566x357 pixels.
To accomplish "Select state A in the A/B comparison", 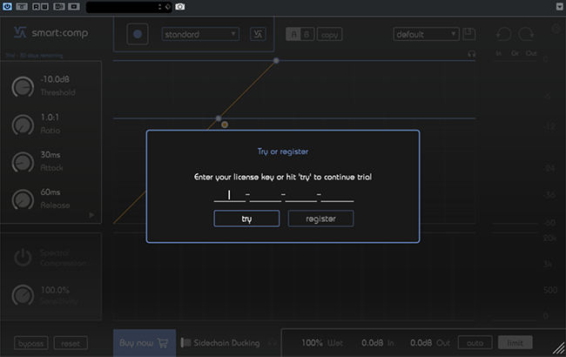I will (x=293, y=35).
